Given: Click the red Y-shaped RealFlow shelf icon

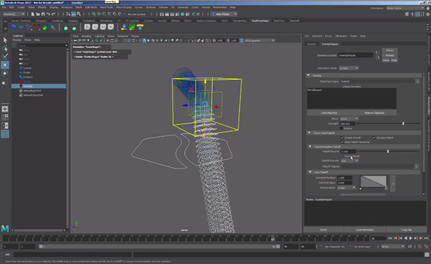Looking at the screenshot, I should tap(37, 27).
